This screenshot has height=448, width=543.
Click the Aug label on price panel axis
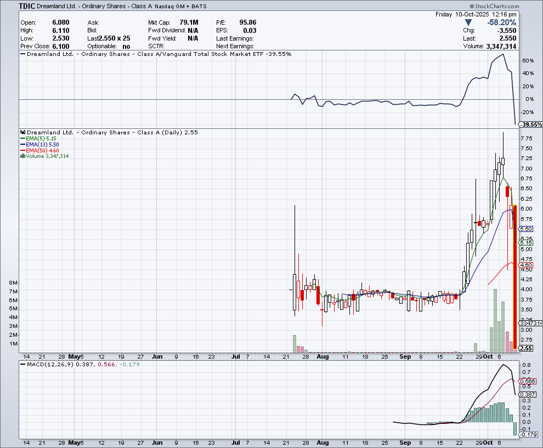tap(323, 356)
